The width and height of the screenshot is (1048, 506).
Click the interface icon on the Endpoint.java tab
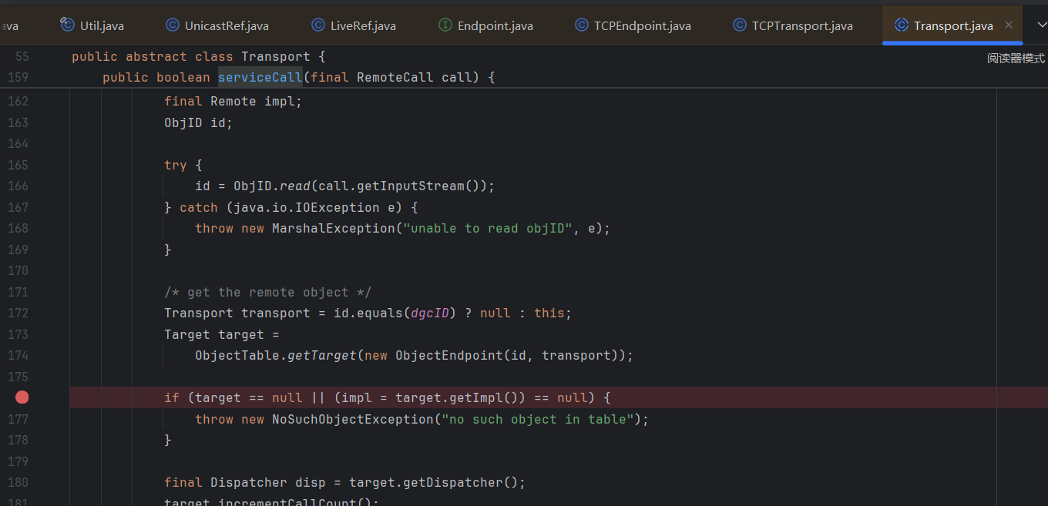click(x=445, y=25)
